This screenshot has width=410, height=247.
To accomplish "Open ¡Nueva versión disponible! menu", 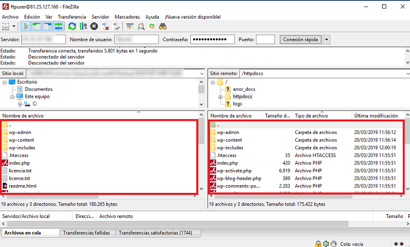I will (193, 17).
